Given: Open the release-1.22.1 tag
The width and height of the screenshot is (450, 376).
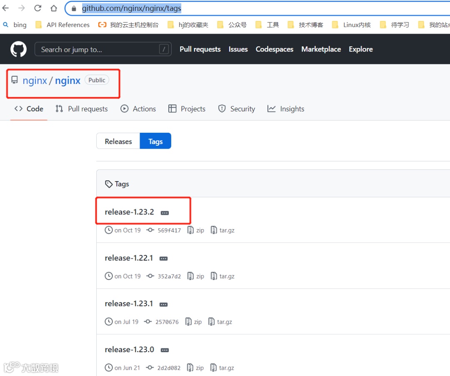Looking at the screenshot, I should 129,258.
